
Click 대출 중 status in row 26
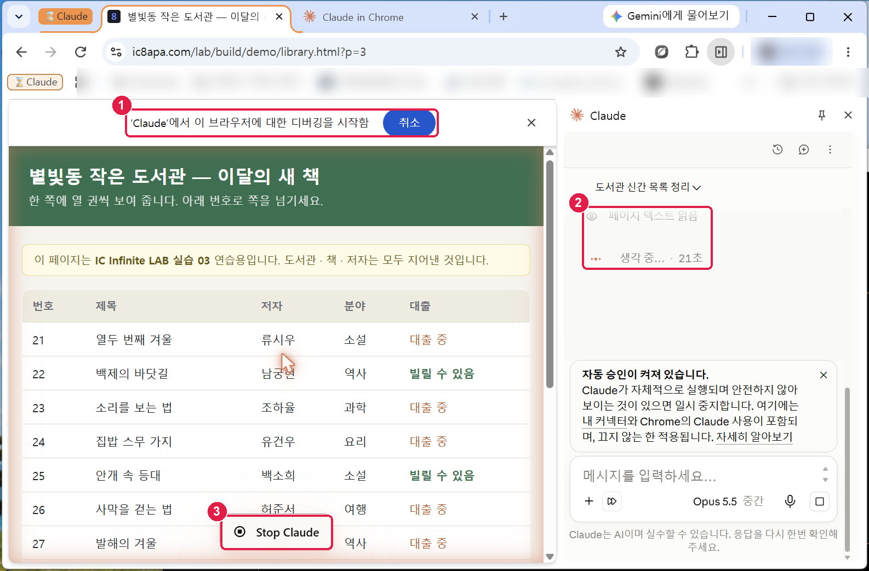[x=428, y=510]
